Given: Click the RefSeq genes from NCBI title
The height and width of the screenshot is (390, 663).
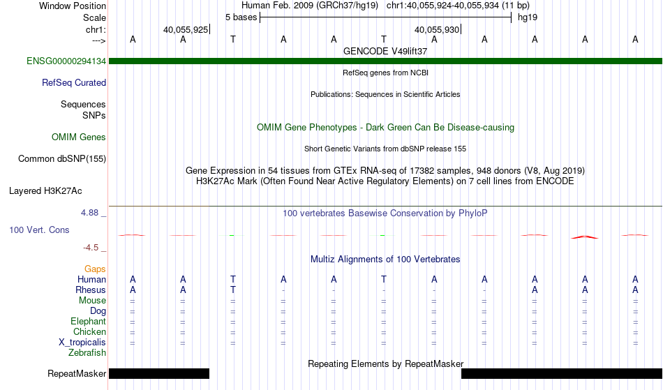Looking at the screenshot, I should pos(385,73).
